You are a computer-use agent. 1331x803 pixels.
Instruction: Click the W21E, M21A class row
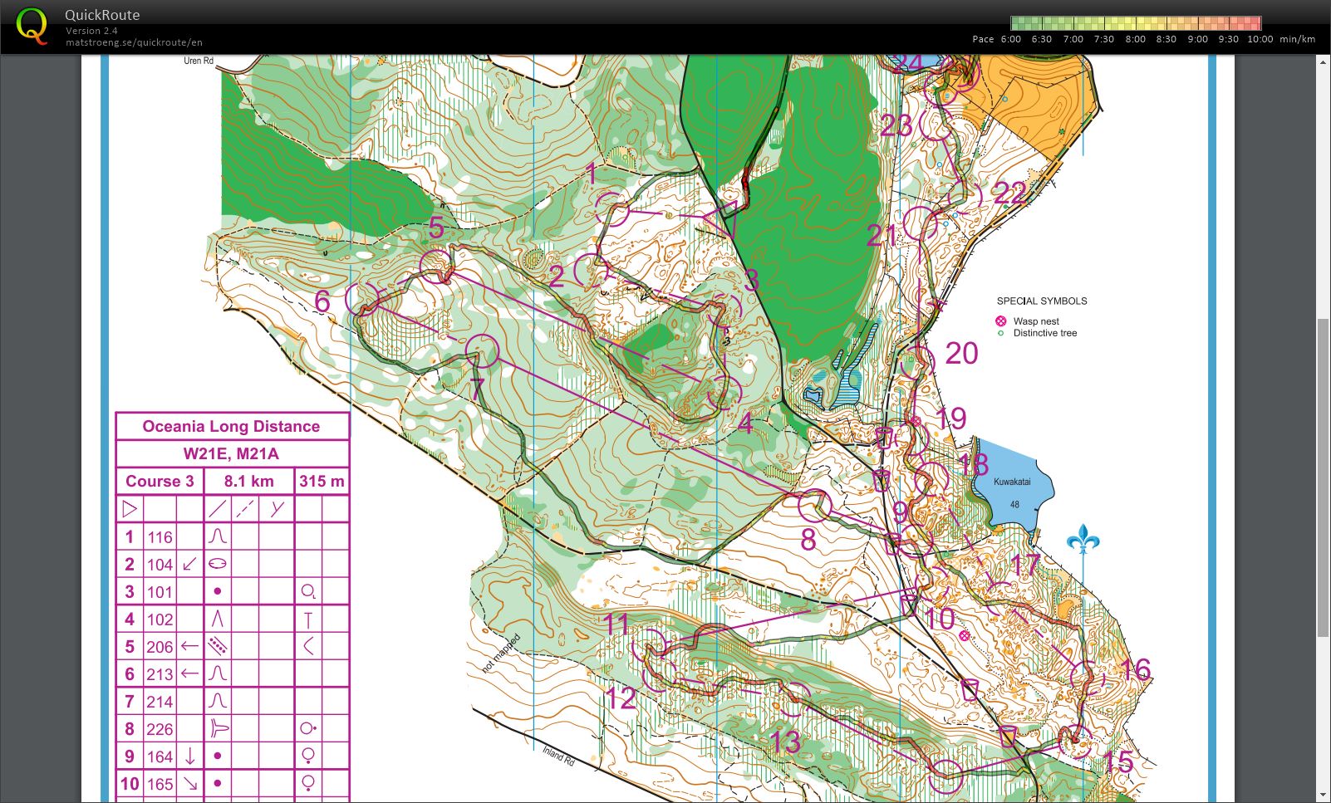coord(231,453)
